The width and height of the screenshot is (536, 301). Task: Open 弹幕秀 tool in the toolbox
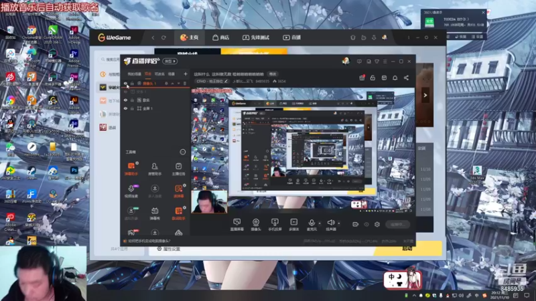click(x=155, y=213)
